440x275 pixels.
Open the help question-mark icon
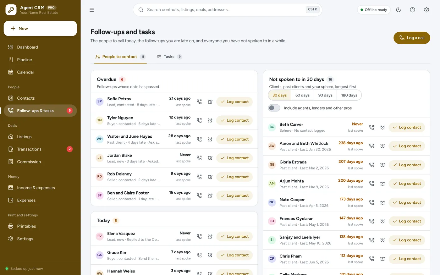(412, 10)
